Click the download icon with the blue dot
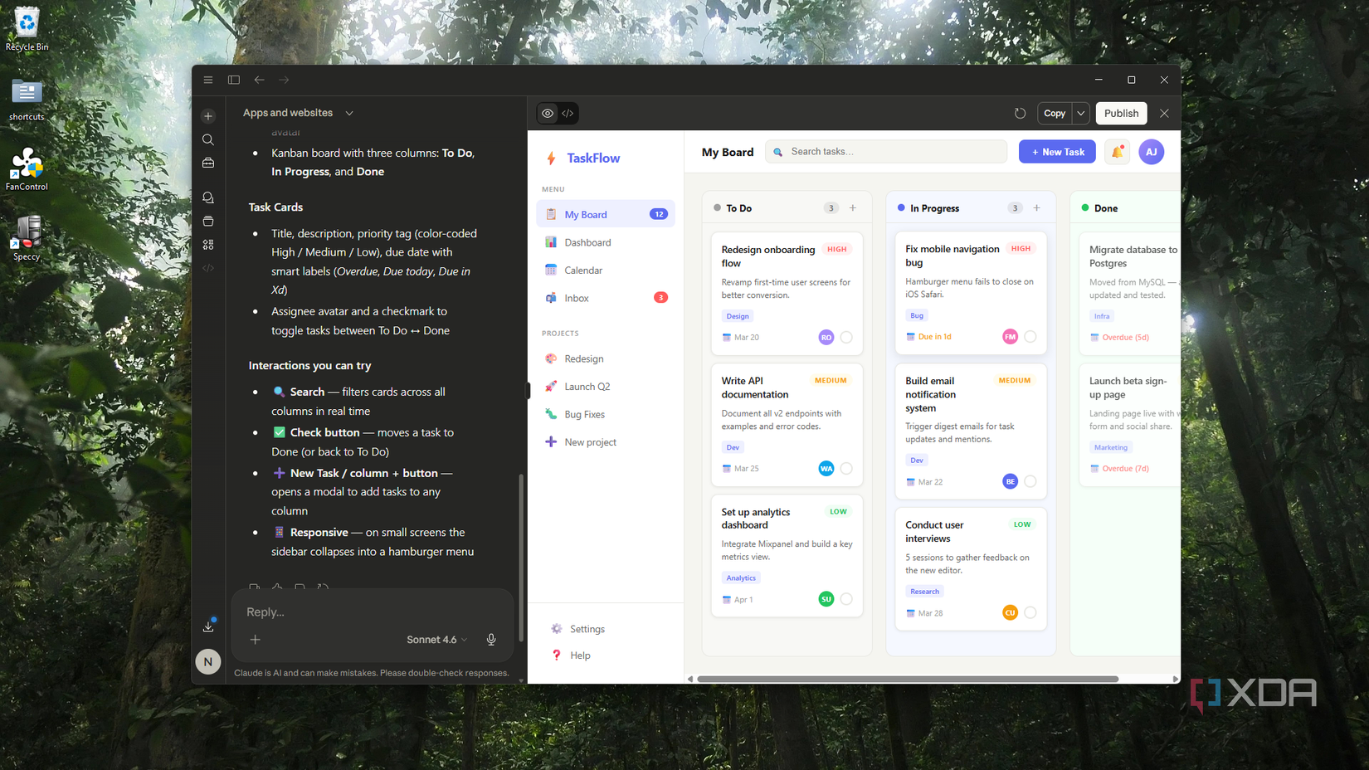The height and width of the screenshot is (770, 1369). [x=208, y=626]
